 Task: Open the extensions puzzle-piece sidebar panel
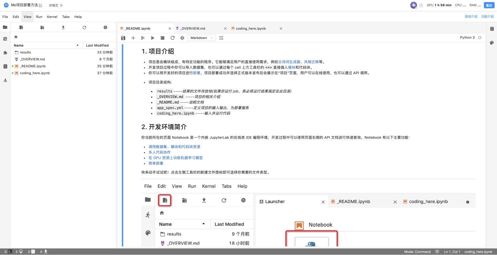coord(5,53)
